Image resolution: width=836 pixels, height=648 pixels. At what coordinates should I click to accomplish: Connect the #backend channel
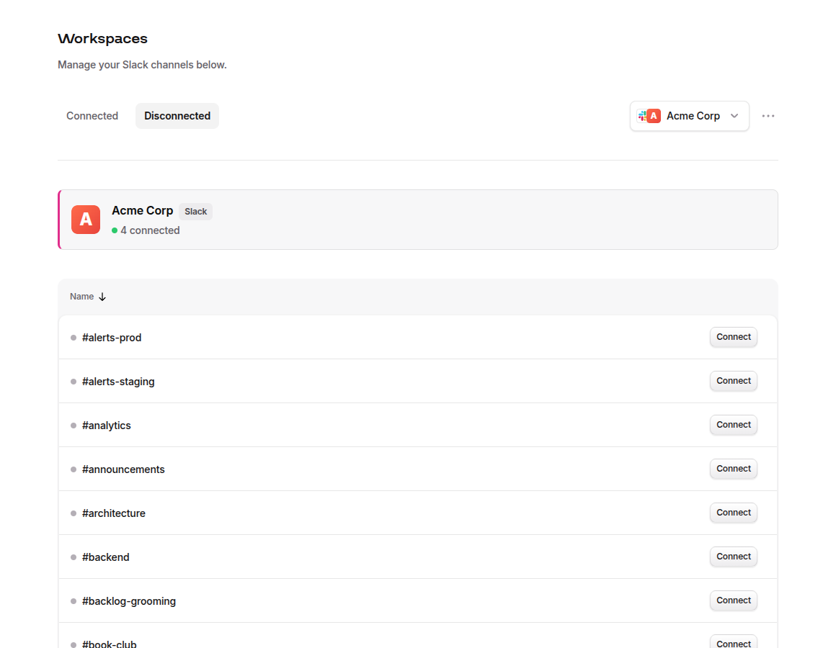(733, 557)
